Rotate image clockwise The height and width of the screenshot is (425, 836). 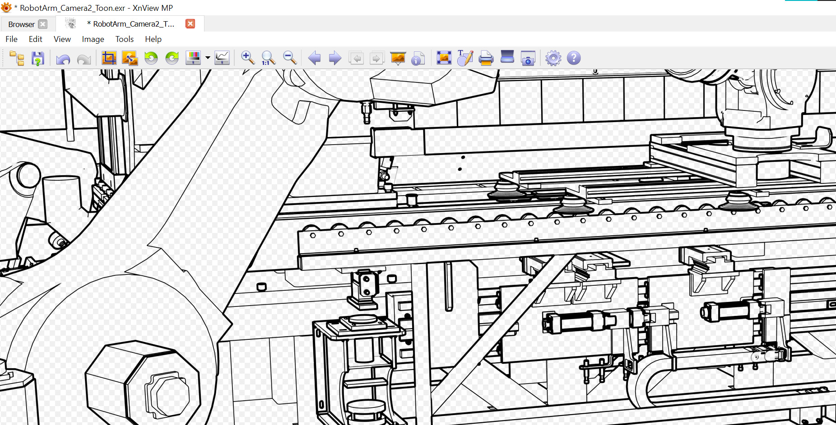pyautogui.click(x=172, y=58)
